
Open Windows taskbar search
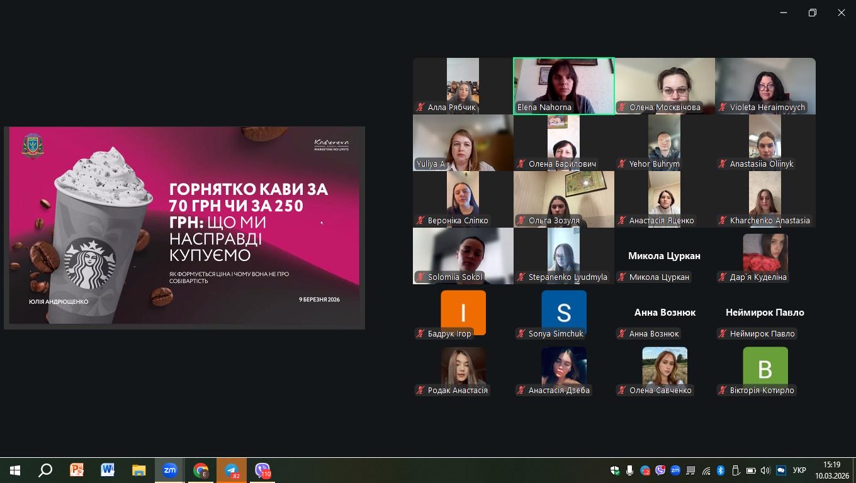click(45, 470)
